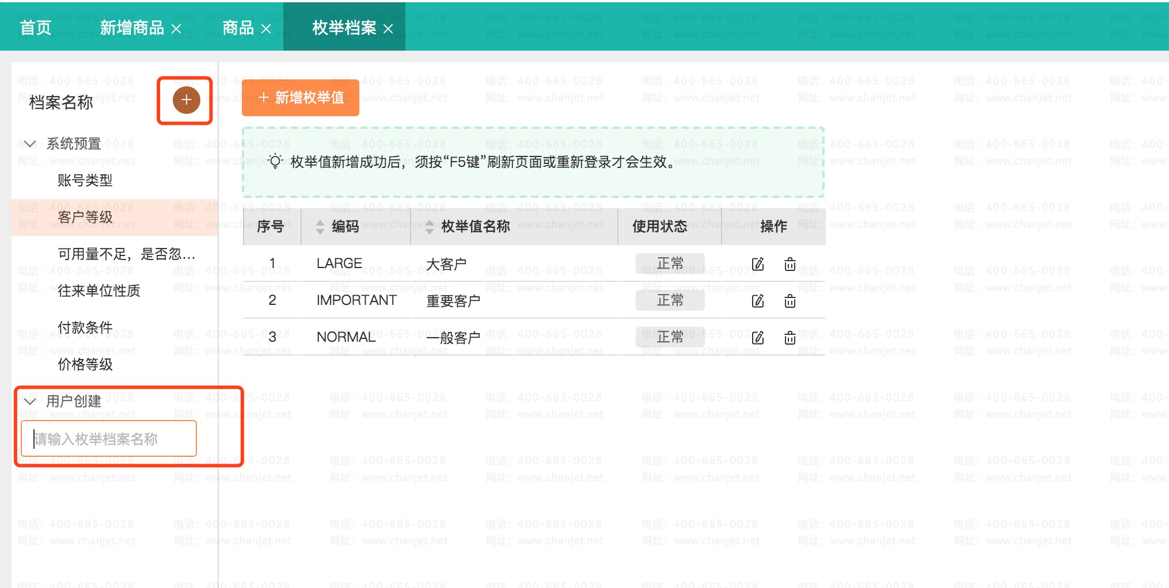Click the 正常 status of IMPORTANT row
This screenshot has width=1169, height=588.
(x=670, y=300)
